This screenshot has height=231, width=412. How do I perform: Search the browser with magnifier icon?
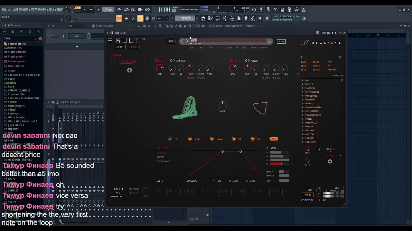click(x=41, y=39)
